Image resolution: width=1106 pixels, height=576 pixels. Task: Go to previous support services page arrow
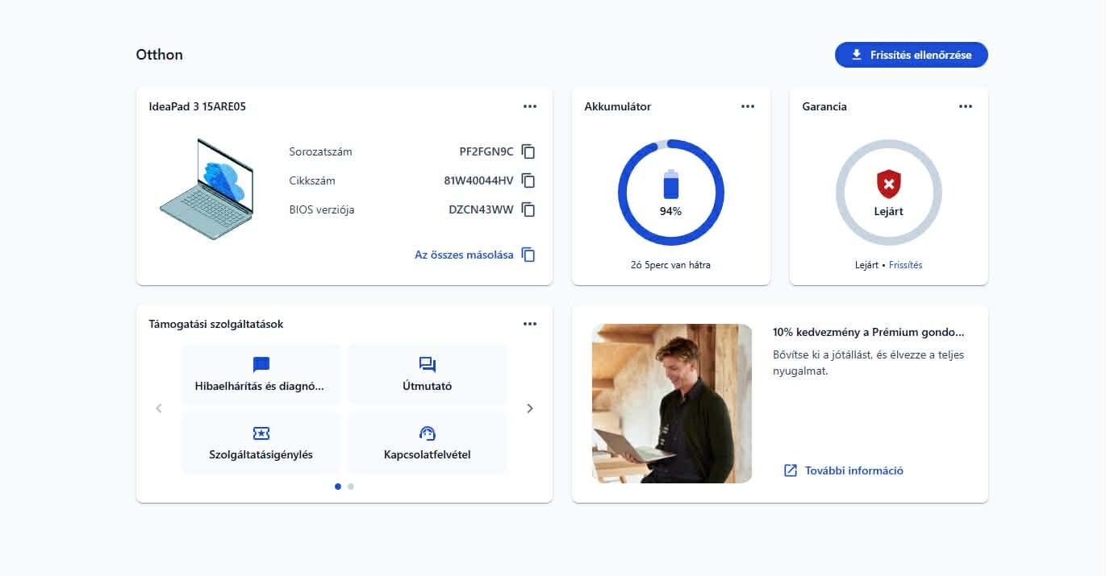point(159,408)
